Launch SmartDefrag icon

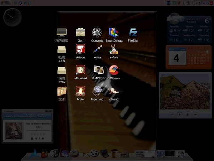click(114, 33)
